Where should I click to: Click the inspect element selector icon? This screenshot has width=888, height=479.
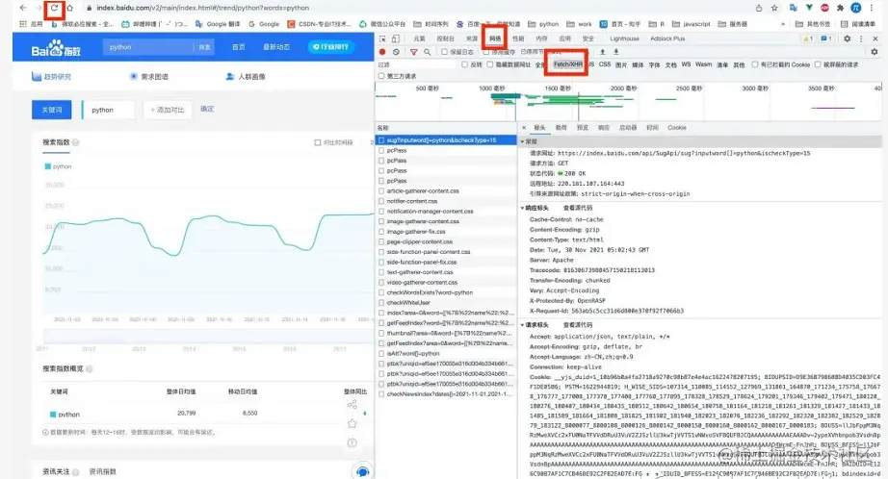(383, 38)
